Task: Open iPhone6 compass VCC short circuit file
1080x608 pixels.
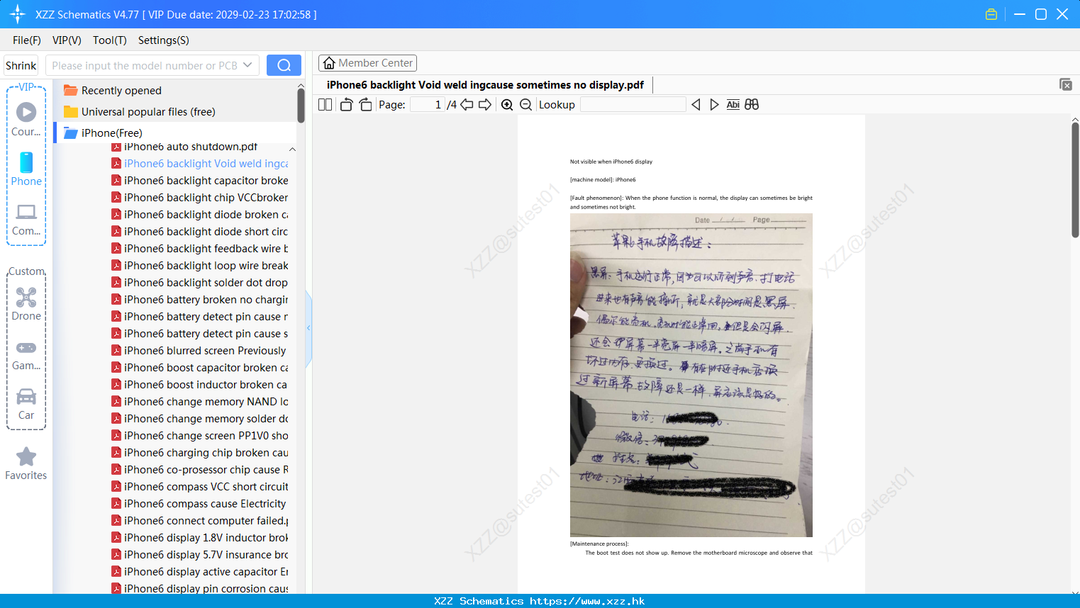Action: pyautogui.click(x=200, y=487)
